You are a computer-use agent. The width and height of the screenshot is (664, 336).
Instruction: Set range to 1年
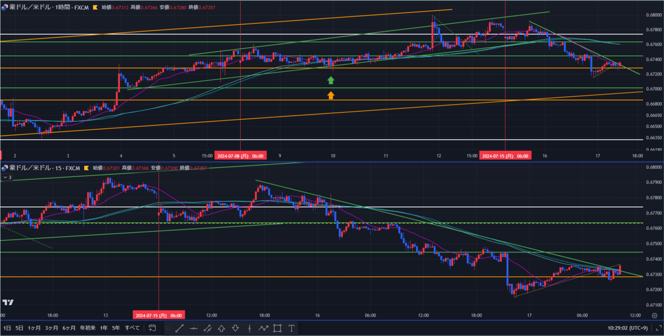103,328
